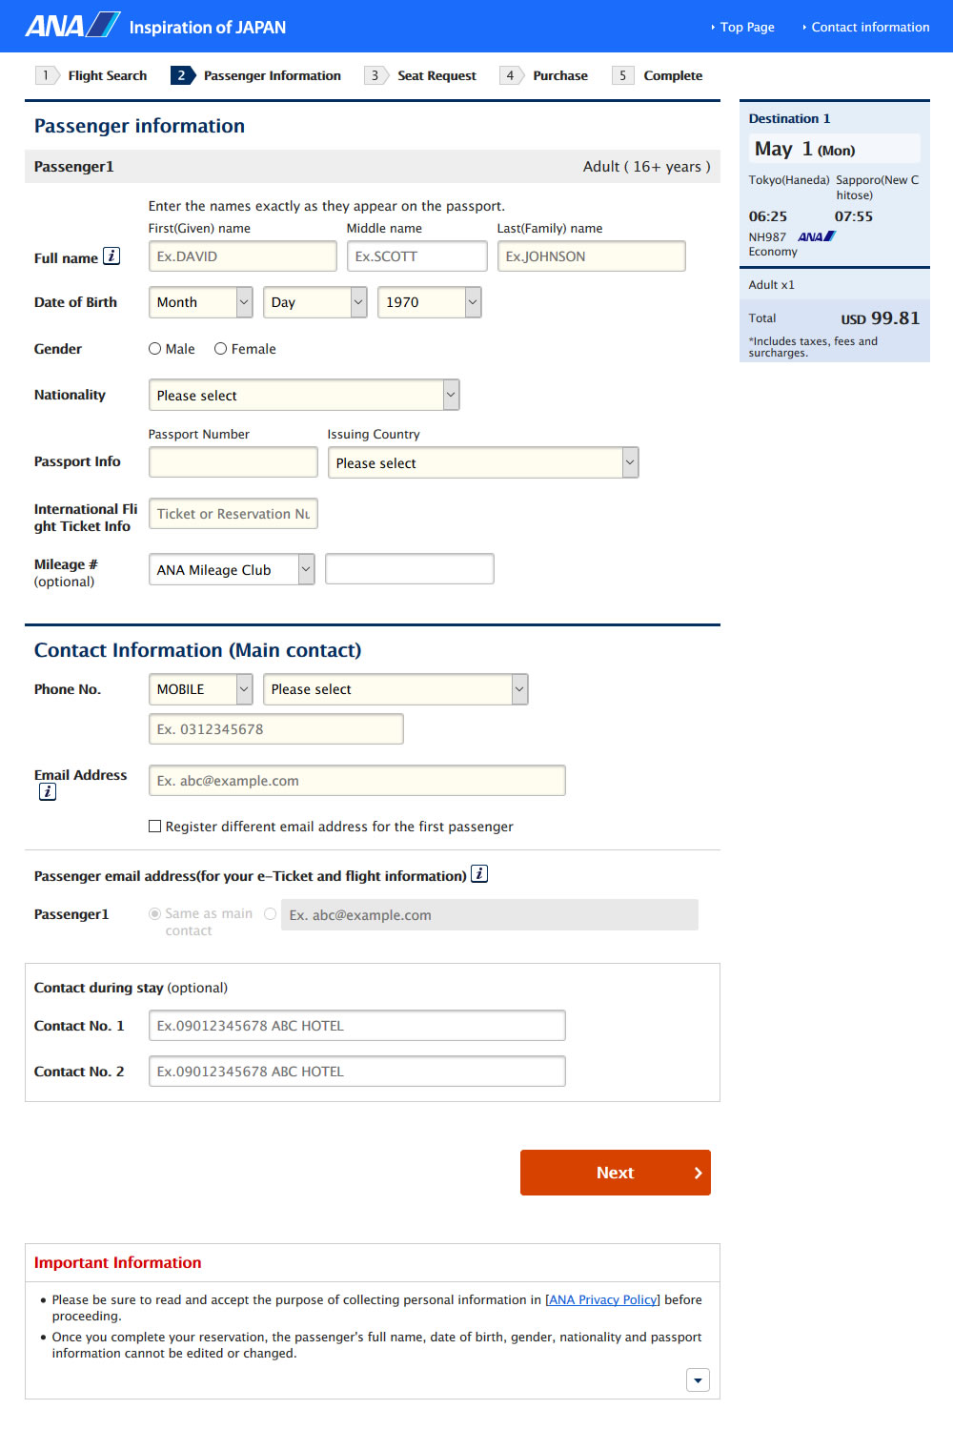Check register different email address box
The height and width of the screenshot is (1430, 953).
155,827
